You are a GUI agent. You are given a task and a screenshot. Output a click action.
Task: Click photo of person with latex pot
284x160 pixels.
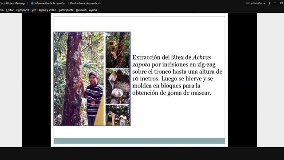pyautogui.click(x=118, y=86)
